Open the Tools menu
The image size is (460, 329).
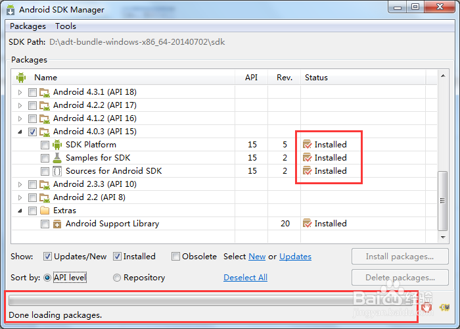click(66, 26)
